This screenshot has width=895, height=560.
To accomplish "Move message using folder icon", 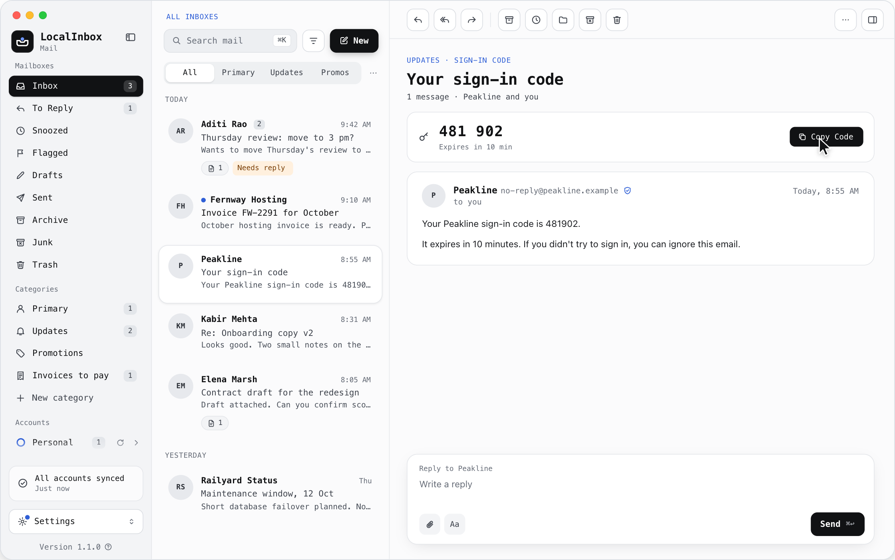I will pyautogui.click(x=563, y=20).
